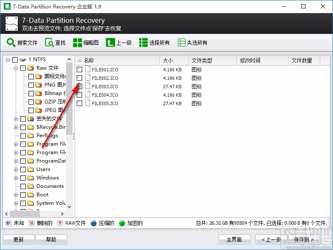Click the Users folder icon in tree

tap(31, 169)
